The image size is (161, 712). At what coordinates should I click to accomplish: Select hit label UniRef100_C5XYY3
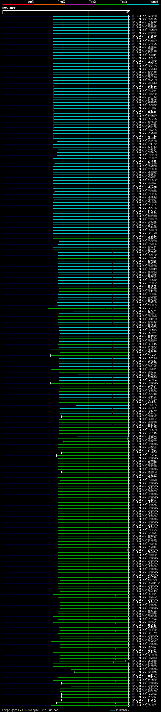point(144,358)
